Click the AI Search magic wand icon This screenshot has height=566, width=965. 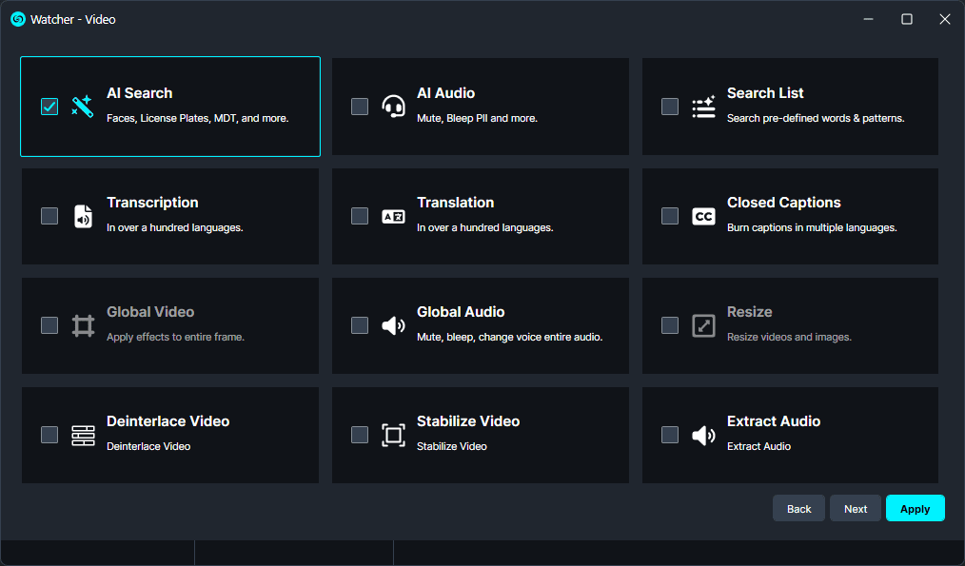[x=83, y=107]
